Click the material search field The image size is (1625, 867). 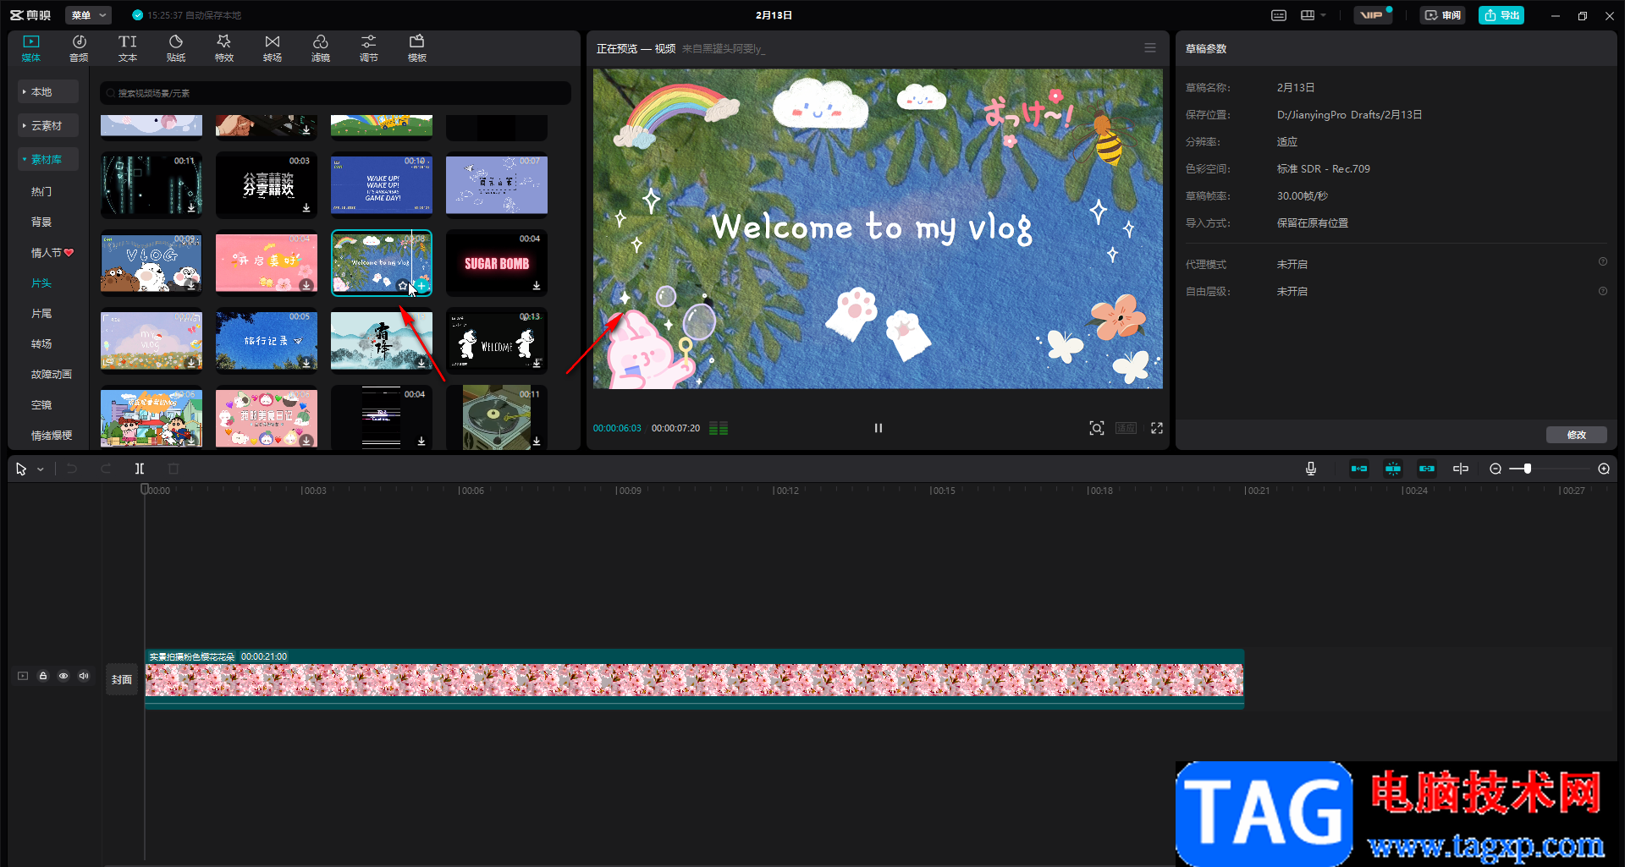point(335,93)
